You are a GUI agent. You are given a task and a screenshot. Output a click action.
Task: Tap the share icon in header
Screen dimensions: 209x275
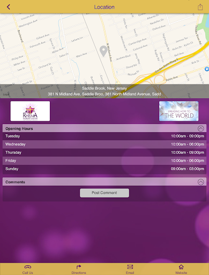200,7
